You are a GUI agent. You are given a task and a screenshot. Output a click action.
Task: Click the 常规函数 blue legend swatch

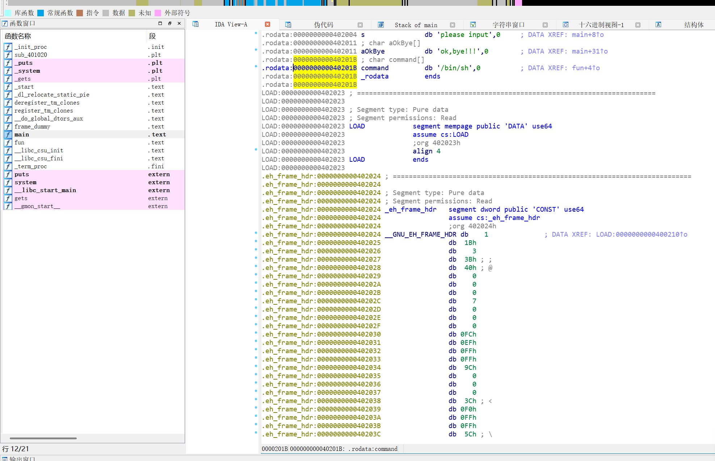[x=41, y=13]
